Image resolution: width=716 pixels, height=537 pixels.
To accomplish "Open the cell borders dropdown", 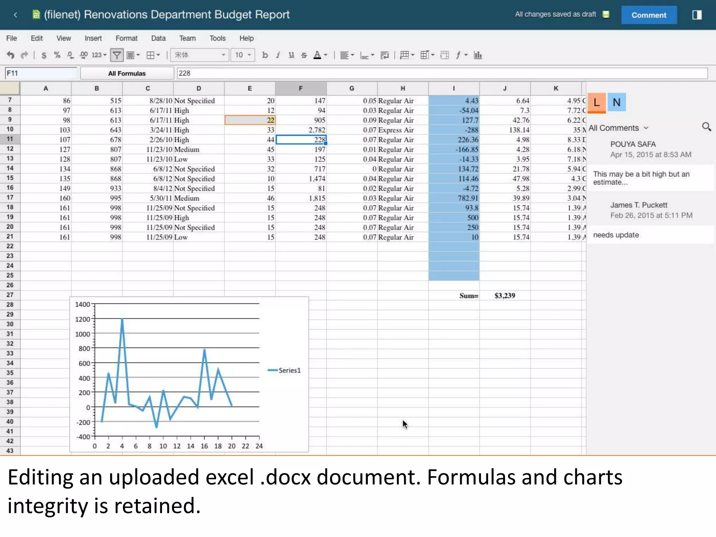I will pyautogui.click(x=153, y=55).
